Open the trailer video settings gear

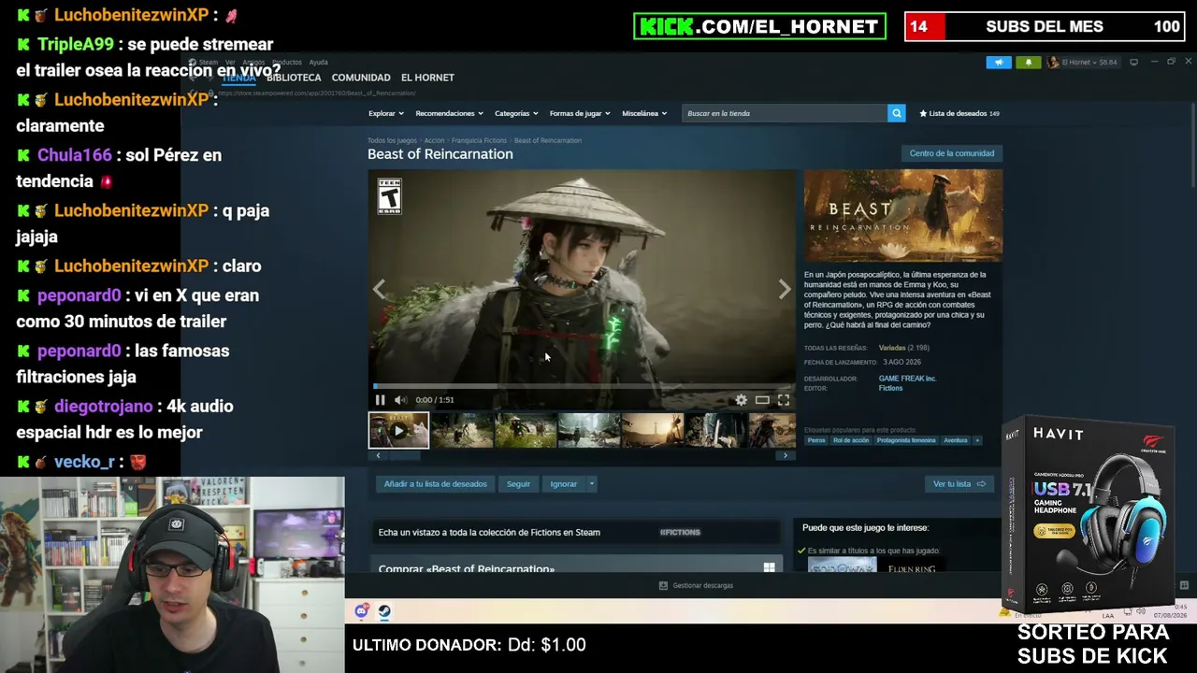click(x=741, y=400)
